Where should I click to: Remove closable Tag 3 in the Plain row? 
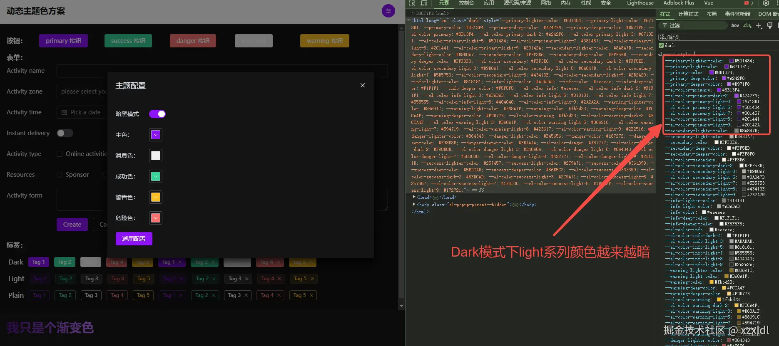coord(246,295)
